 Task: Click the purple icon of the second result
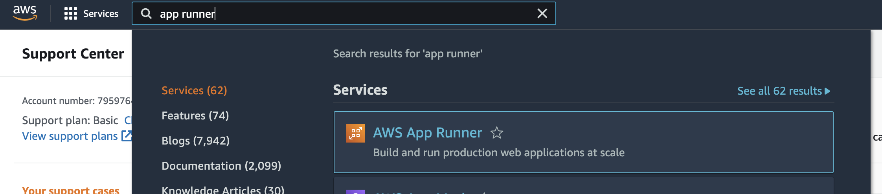click(x=355, y=192)
